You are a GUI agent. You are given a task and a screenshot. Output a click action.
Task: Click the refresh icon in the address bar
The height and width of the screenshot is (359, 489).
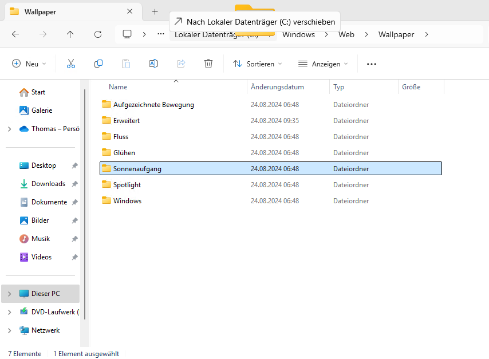[x=97, y=34]
